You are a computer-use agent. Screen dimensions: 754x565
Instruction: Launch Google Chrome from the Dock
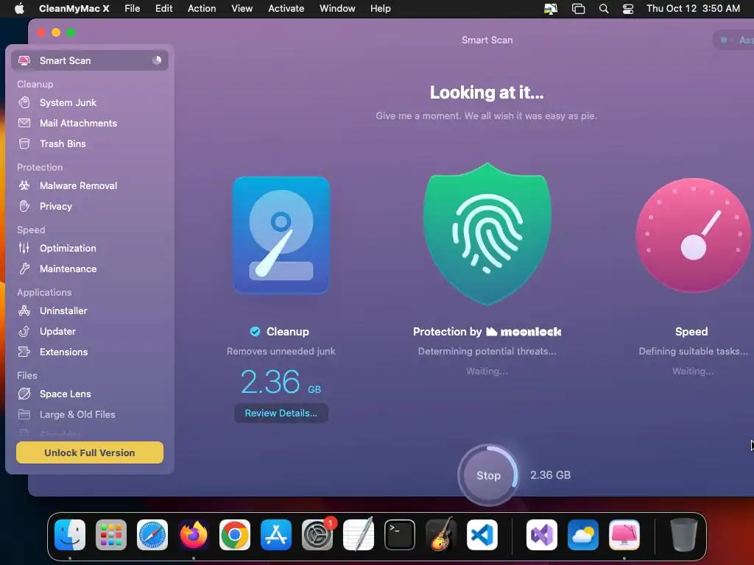click(x=235, y=535)
